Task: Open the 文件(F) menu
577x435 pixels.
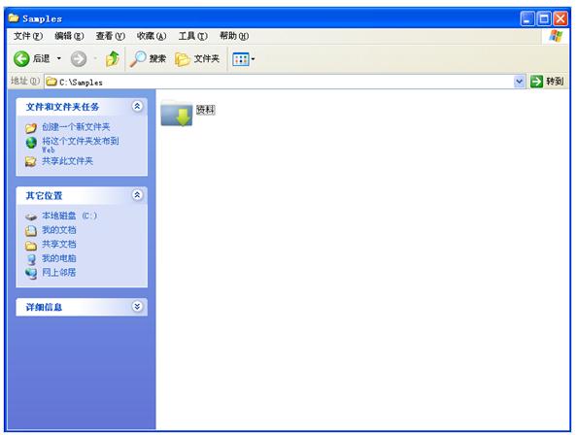Action: coord(28,36)
